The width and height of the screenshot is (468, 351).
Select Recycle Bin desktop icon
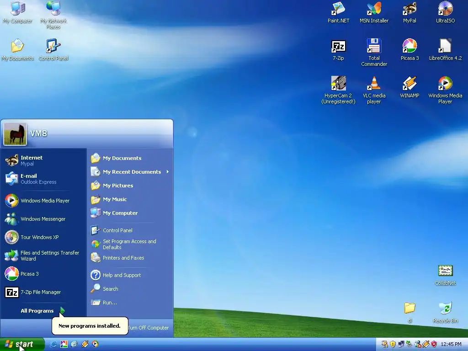[445, 313]
